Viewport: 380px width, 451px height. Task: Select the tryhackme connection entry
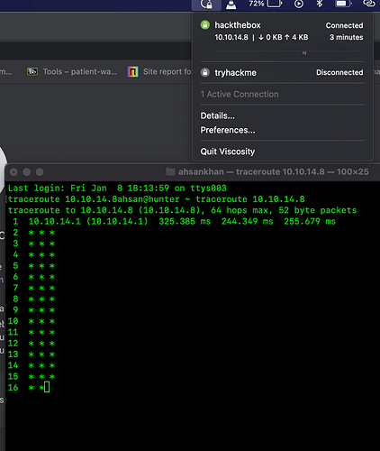282,72
